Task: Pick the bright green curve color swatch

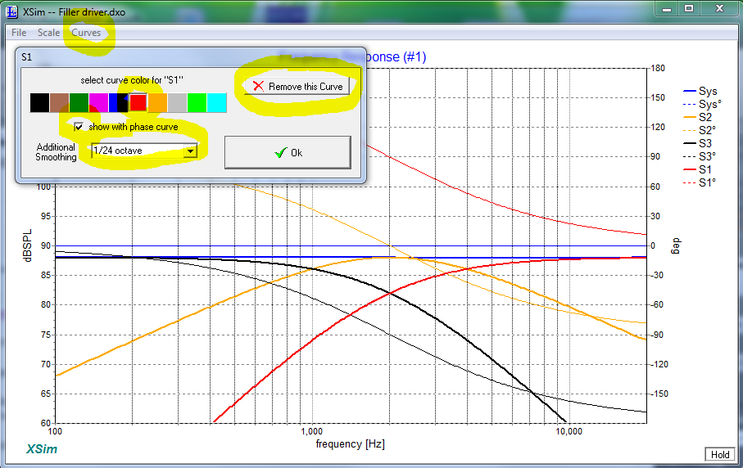Action: pos(197,103)
